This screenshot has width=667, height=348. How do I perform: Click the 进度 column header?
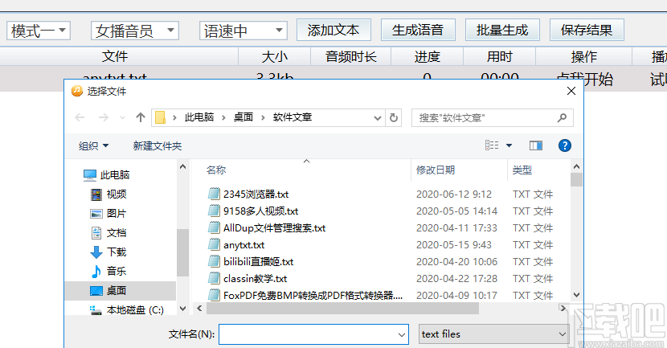(427, 56)
